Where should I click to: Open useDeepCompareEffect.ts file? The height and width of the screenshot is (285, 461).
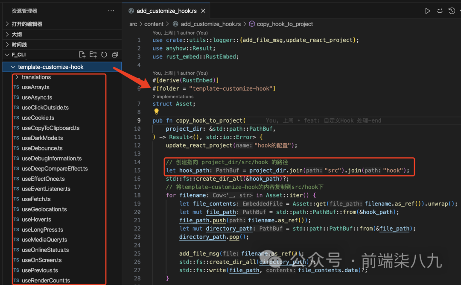tap(55, 169)
